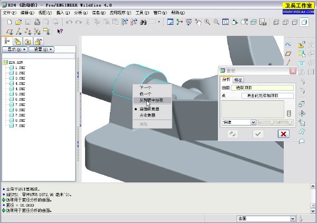Image resolution: width=317 pixels, height=223 pixels.
Task: Open the connections tab icon
Action: [38, 42]
